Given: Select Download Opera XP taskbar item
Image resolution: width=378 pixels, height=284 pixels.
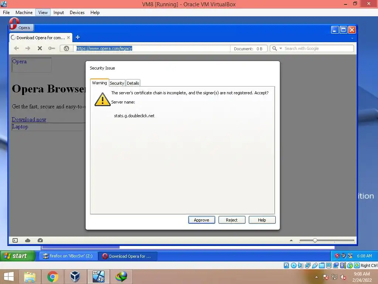Looking at the screenshot, I should (128, 256).
